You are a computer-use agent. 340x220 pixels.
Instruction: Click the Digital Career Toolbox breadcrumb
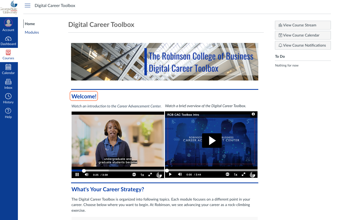click(55, 6)
